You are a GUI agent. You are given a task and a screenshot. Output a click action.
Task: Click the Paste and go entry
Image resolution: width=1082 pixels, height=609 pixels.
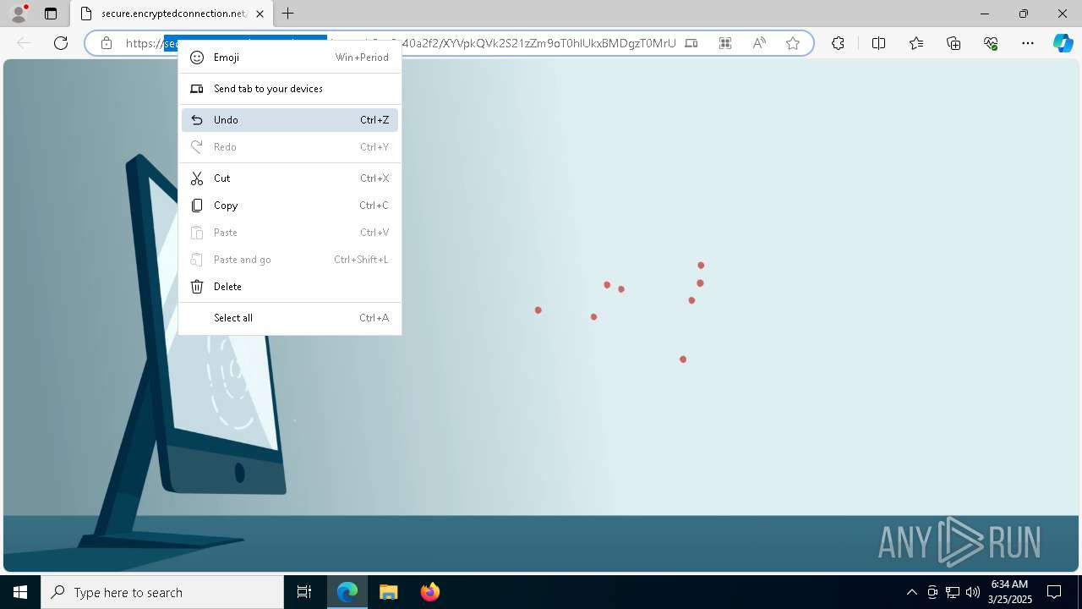(290, 260)
